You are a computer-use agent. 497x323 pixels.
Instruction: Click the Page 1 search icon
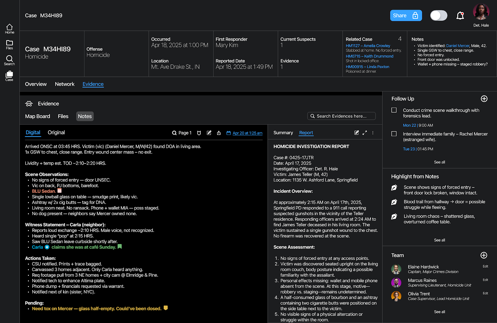coord(174,133)
